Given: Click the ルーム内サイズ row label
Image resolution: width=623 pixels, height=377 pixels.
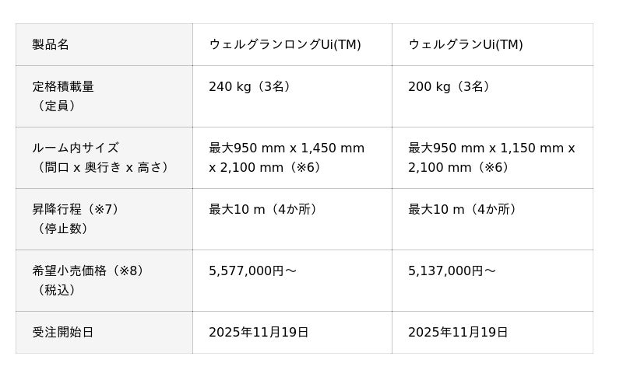Looking at the screenshot, I should point(76,148).
